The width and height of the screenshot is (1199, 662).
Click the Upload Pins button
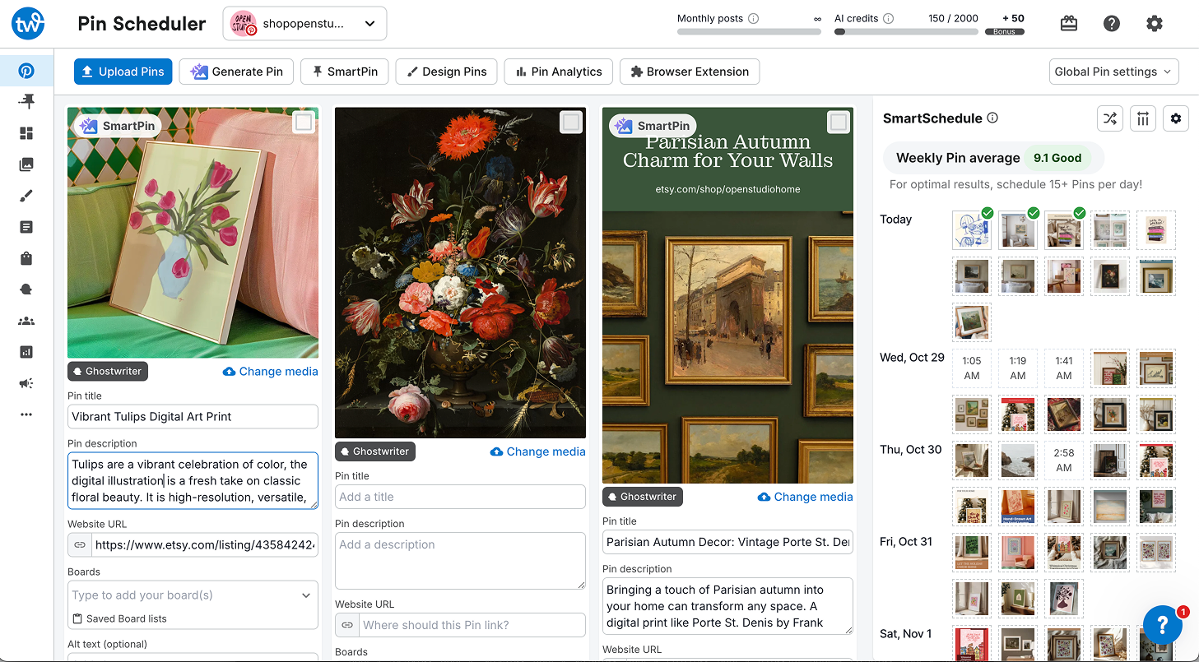click(123, 72)
